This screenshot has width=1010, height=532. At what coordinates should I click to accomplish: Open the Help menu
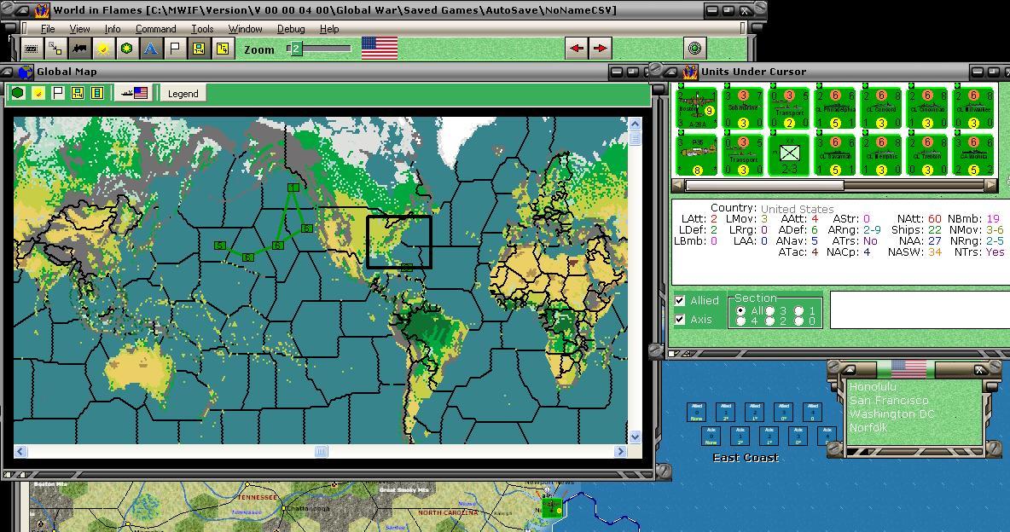(x=329, y=29)
